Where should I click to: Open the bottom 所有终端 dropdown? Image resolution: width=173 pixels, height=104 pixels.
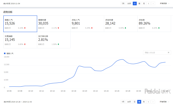[x=164, y=102]
